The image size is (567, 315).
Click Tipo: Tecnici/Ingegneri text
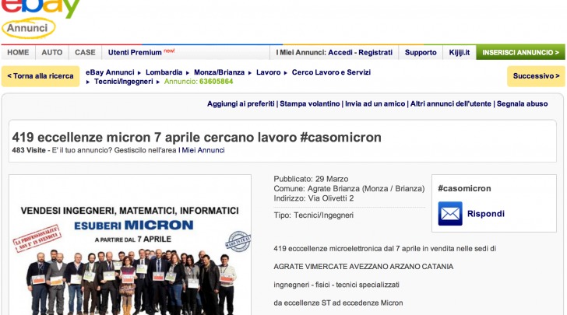(314, 215)
